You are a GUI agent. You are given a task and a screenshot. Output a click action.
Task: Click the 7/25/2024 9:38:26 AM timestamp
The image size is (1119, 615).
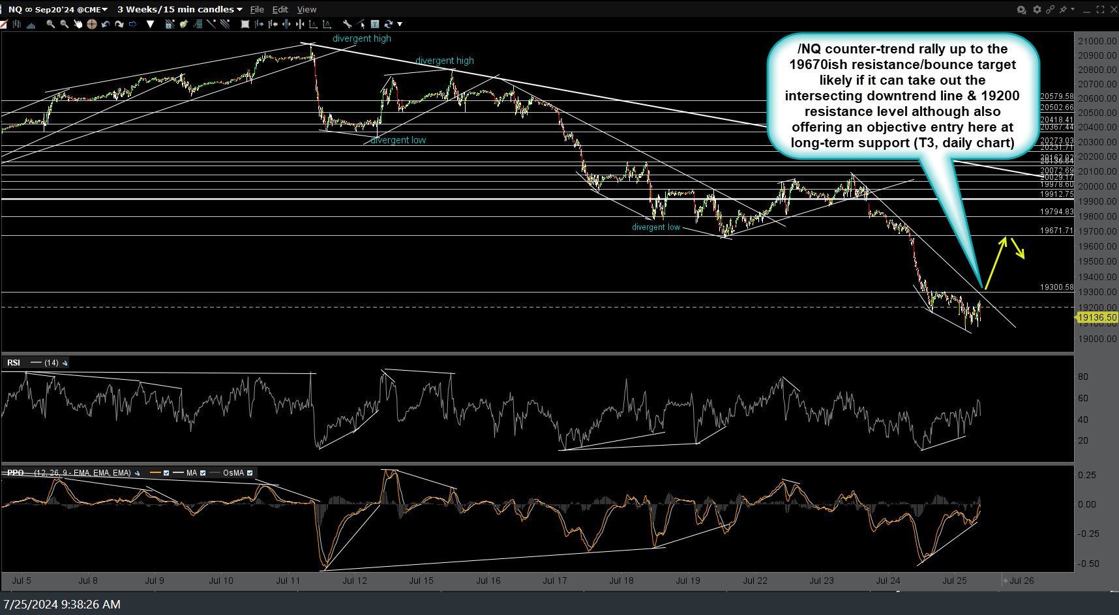[62, 605]
